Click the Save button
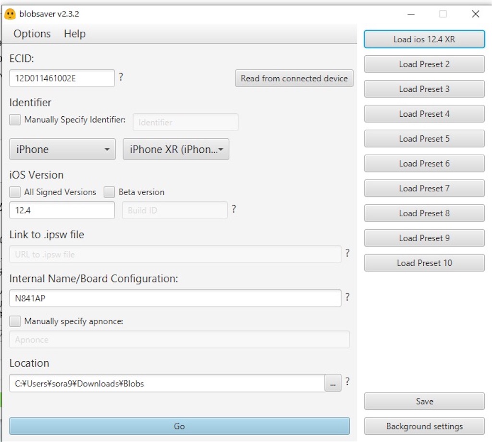Image resolution: width=492 pixels, height=442 pixels. (424, 401)
